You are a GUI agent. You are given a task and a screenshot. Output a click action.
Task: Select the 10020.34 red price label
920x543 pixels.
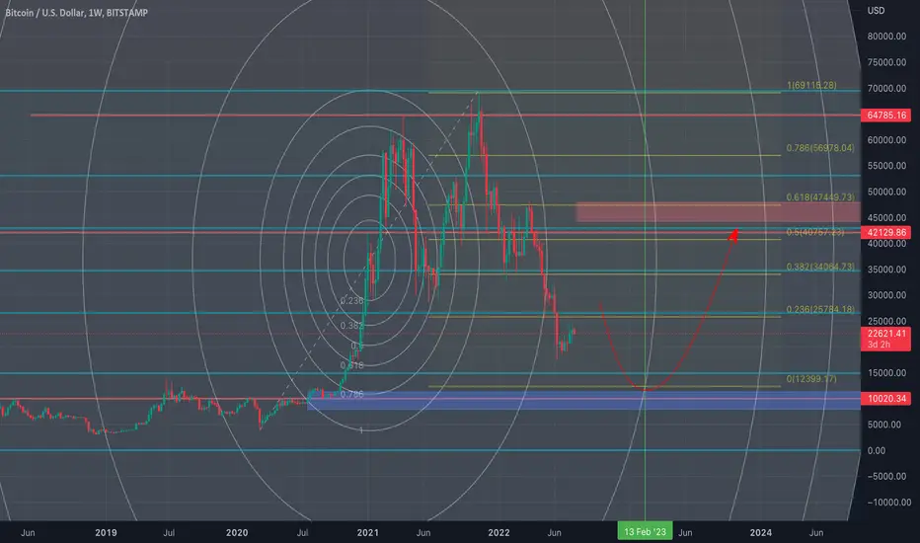886,399
